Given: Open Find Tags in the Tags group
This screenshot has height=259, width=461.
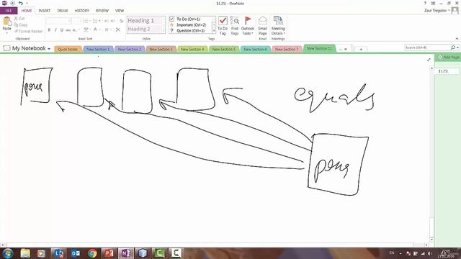Looking at the screenshot, I should pos(235,26).
